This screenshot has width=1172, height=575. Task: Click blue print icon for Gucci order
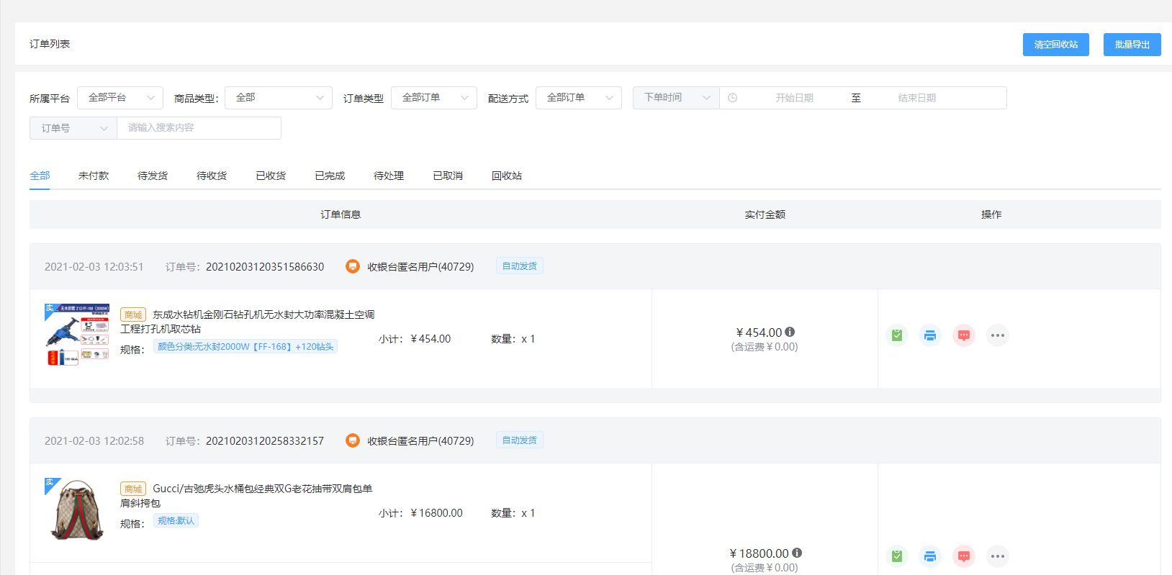930,556
